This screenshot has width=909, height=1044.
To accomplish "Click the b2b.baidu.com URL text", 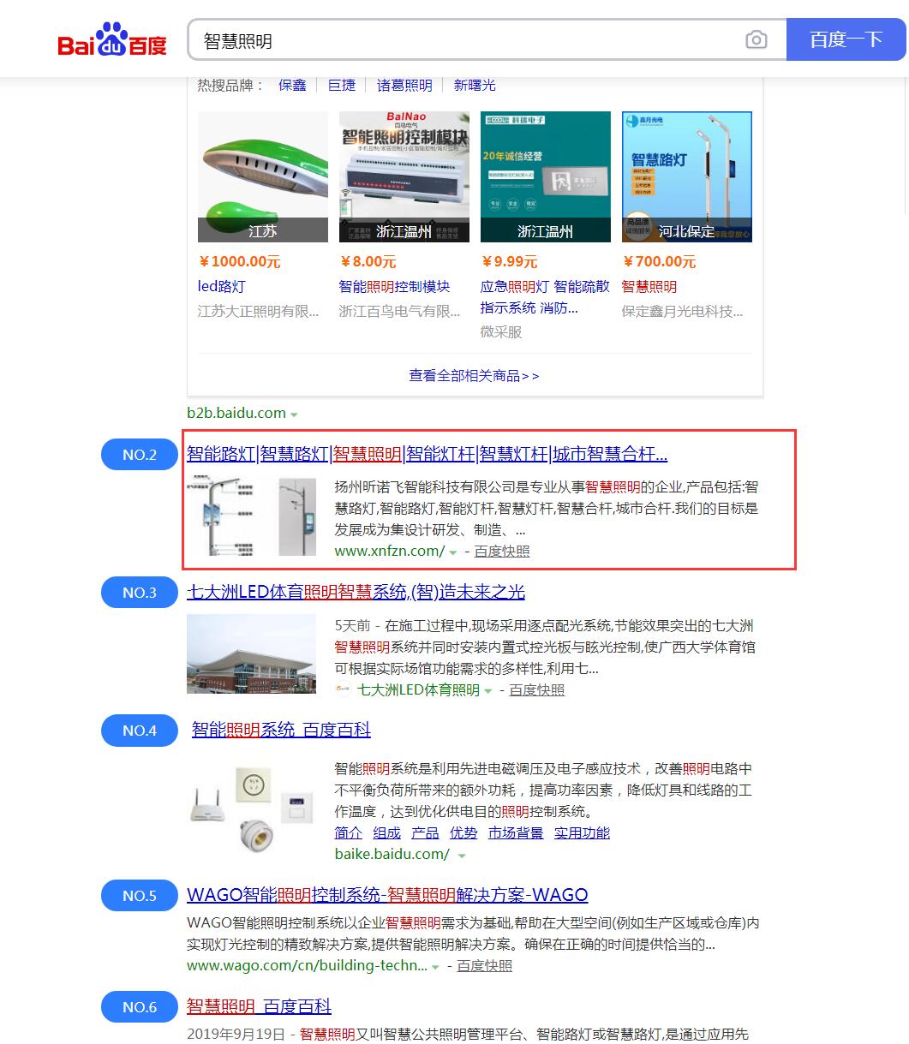I will [236, 413].
